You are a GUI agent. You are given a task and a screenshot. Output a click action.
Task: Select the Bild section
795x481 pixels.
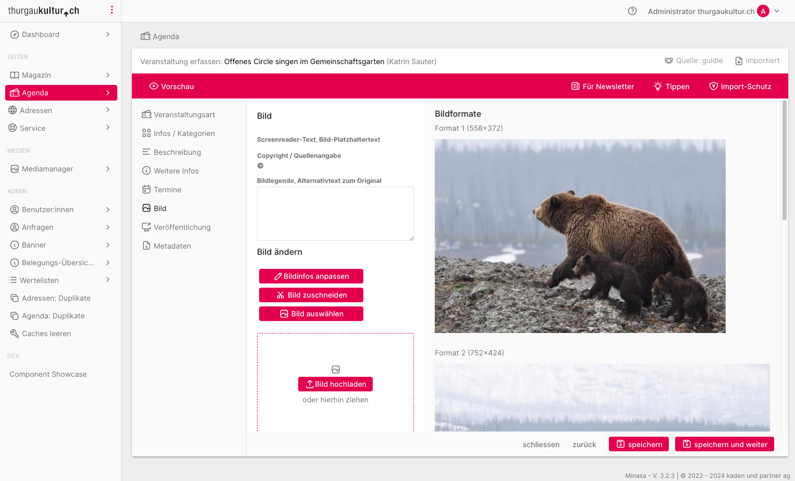[x=154, y=208]
